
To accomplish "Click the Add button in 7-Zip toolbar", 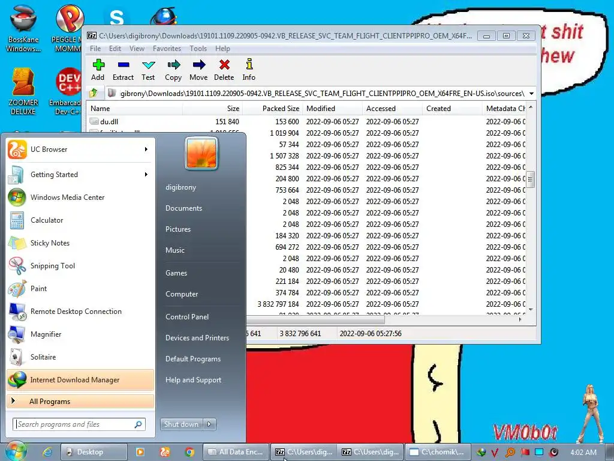I will coord(98,70).
